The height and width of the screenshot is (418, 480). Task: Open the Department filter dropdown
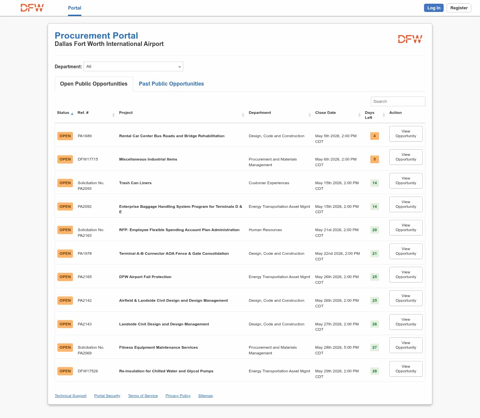[133, 67]
